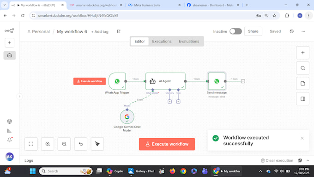Screen dimensions: 314x177
Task: Select the Google Gemini Chat Model node
Action: pos(127,117)
